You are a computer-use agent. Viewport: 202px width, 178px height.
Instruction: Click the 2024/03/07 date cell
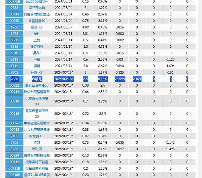point(64,27)
